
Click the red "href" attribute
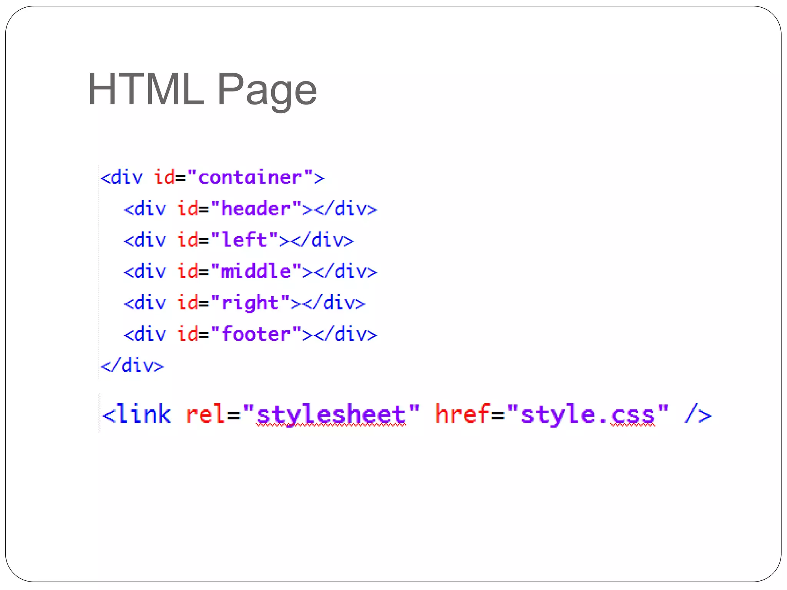[462, 415]
